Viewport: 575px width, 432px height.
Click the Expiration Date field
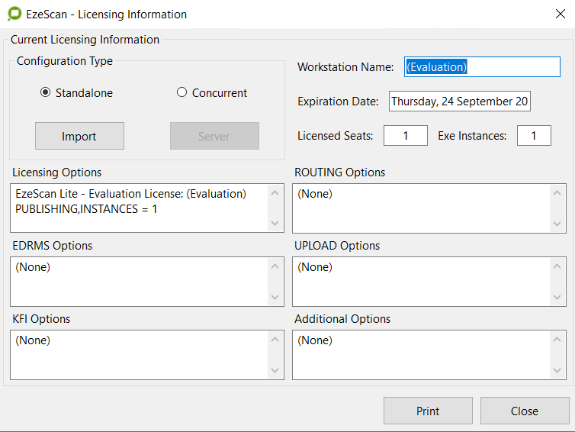[460, 102]
